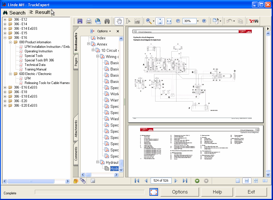
Task: Click the page number field 524 of 526
Action: [x=161, y=181]
